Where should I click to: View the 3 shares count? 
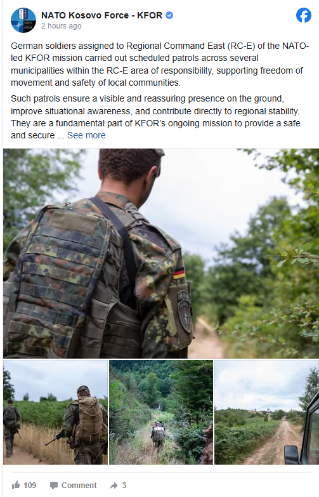click(x=124, y=486)
